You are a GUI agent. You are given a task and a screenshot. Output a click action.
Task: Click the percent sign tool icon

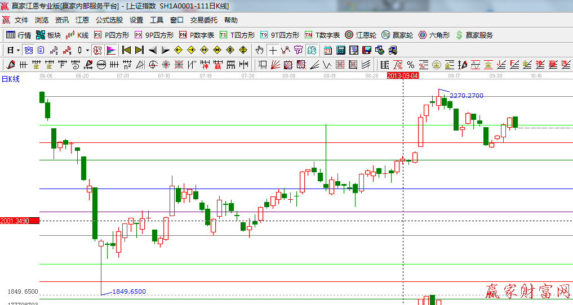click(x=410, y=65)
